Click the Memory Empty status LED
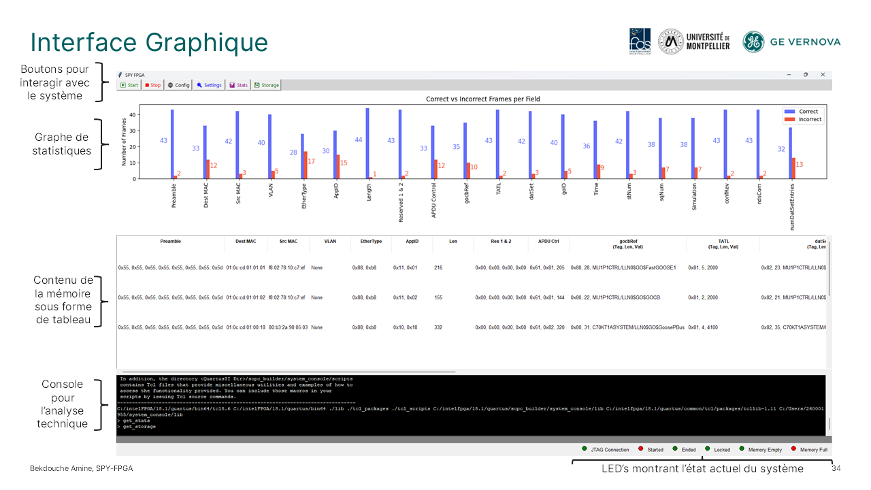 click(742, 449)
